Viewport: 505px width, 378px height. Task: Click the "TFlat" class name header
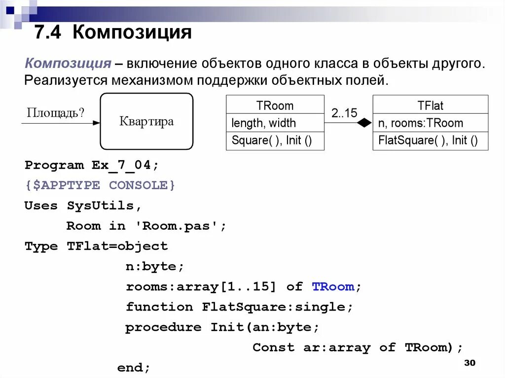tap(430, 105)
